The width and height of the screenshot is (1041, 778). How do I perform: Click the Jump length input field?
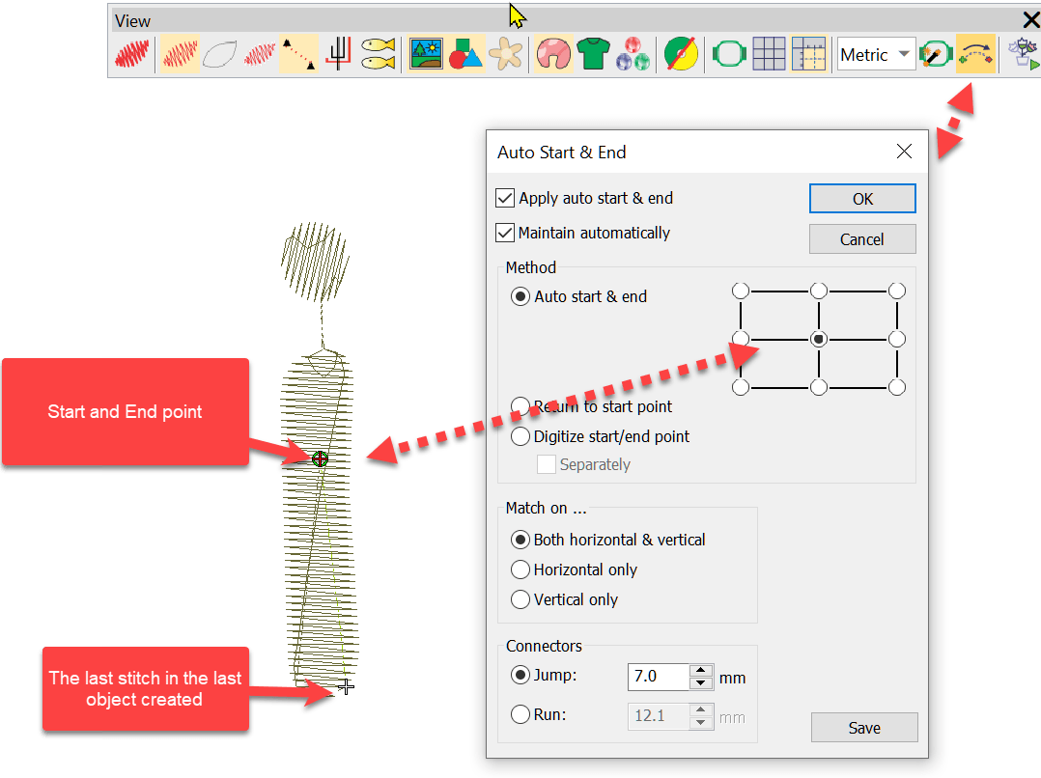[x=659, y=677]
